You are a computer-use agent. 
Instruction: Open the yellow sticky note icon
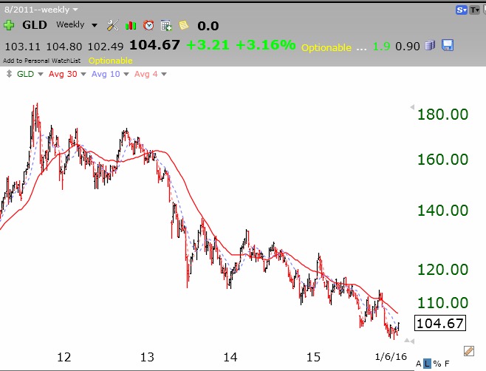coord(183,25)
